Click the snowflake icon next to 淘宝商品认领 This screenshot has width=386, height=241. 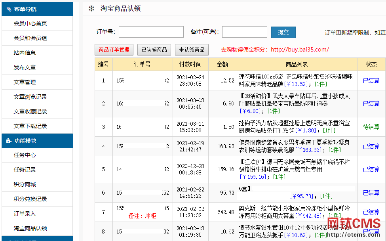[x=91, y=9]
